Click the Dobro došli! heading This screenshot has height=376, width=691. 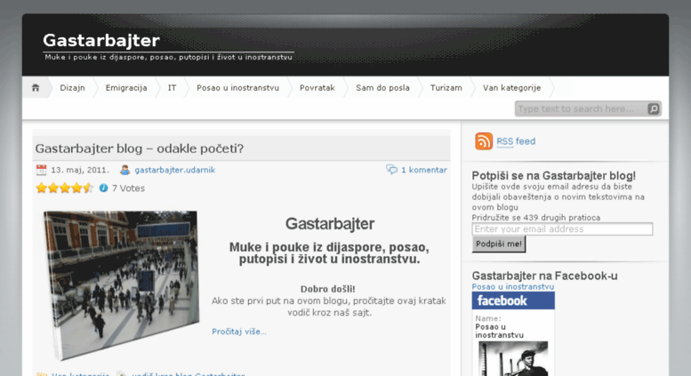[x=328, y=289]
